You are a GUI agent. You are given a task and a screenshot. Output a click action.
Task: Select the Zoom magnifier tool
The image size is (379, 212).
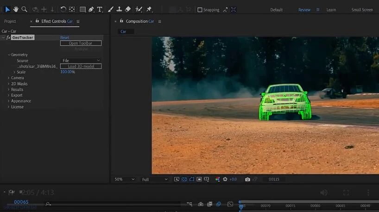point(24,9)
